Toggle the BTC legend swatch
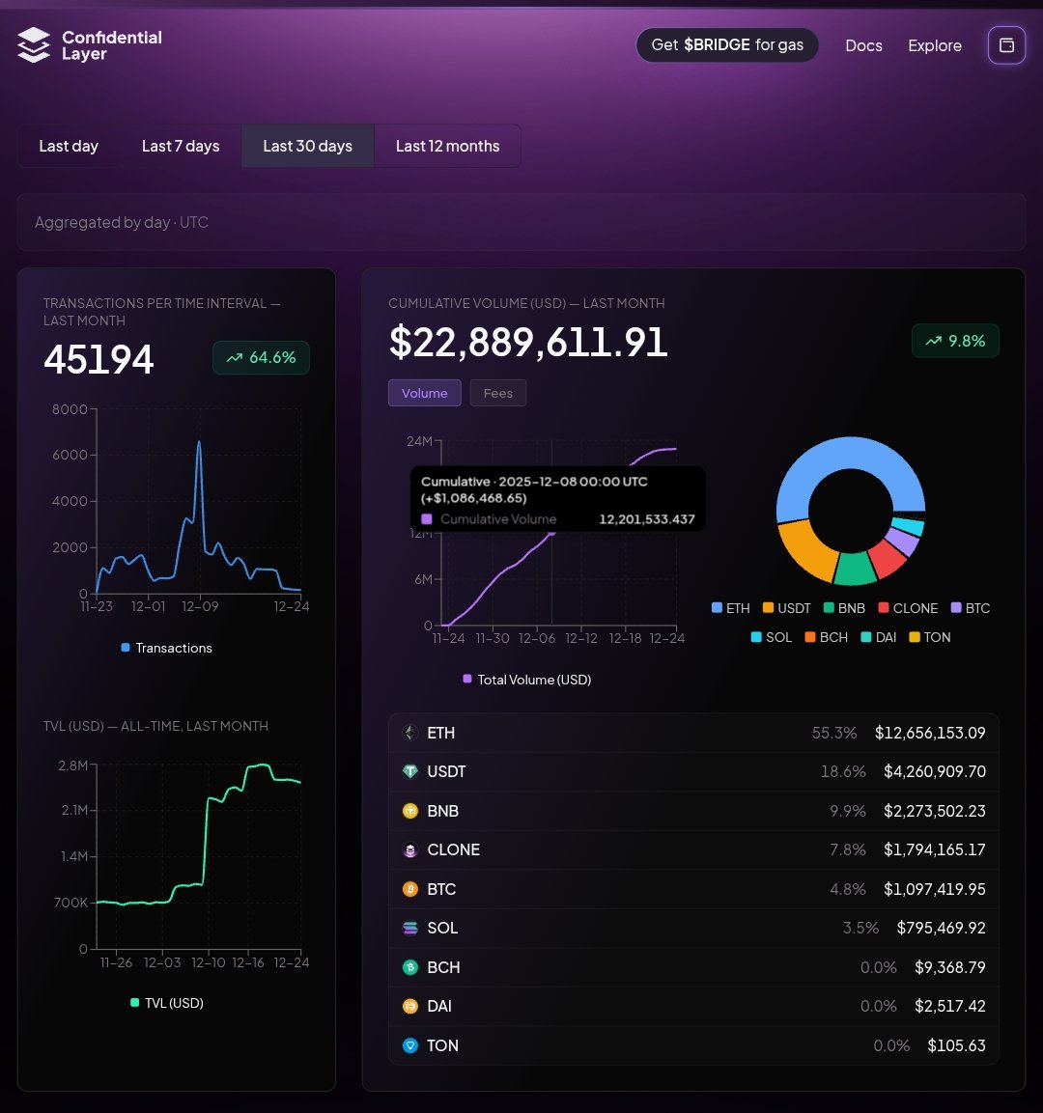The height and width of the screenshot is (1113, 1043). click(x=956, y=607)
